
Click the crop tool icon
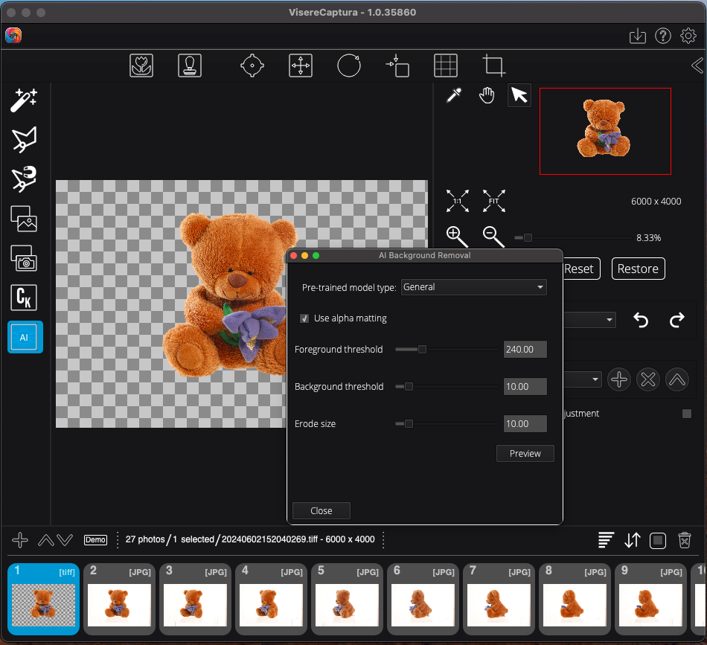[x=493, y=65]
